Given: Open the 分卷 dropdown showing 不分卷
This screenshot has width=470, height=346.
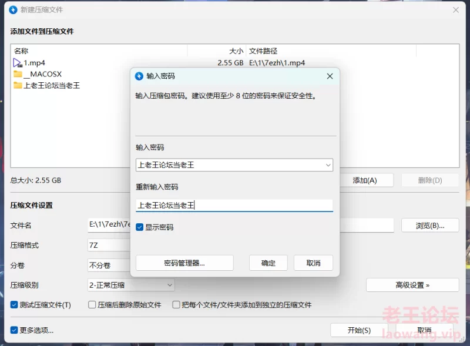Looking at the screenshot, I should [109, 265].
